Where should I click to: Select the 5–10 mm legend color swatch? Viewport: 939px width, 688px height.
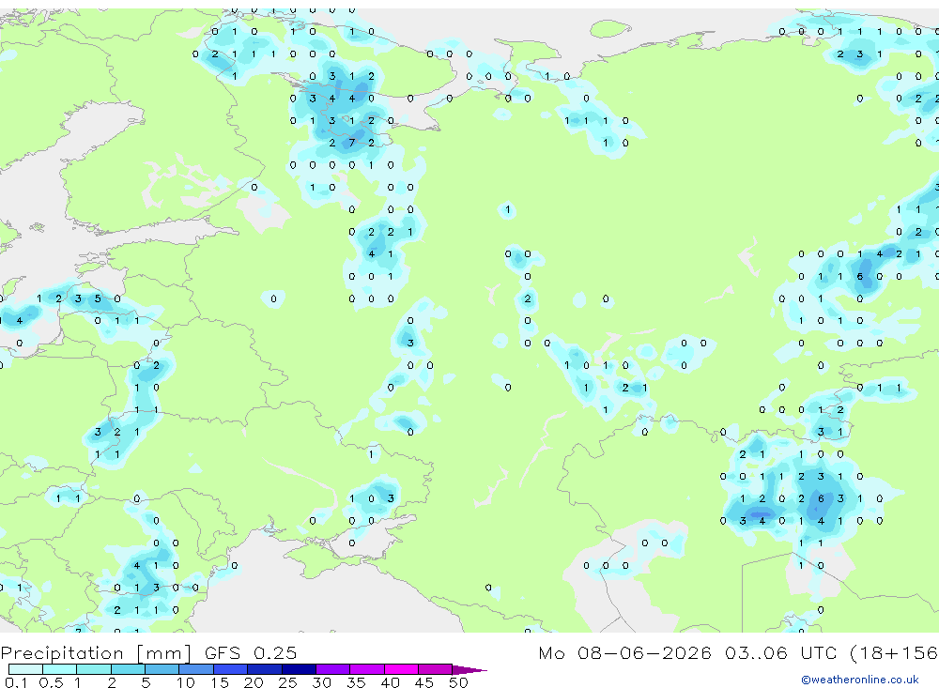click(x=162, y=669)
